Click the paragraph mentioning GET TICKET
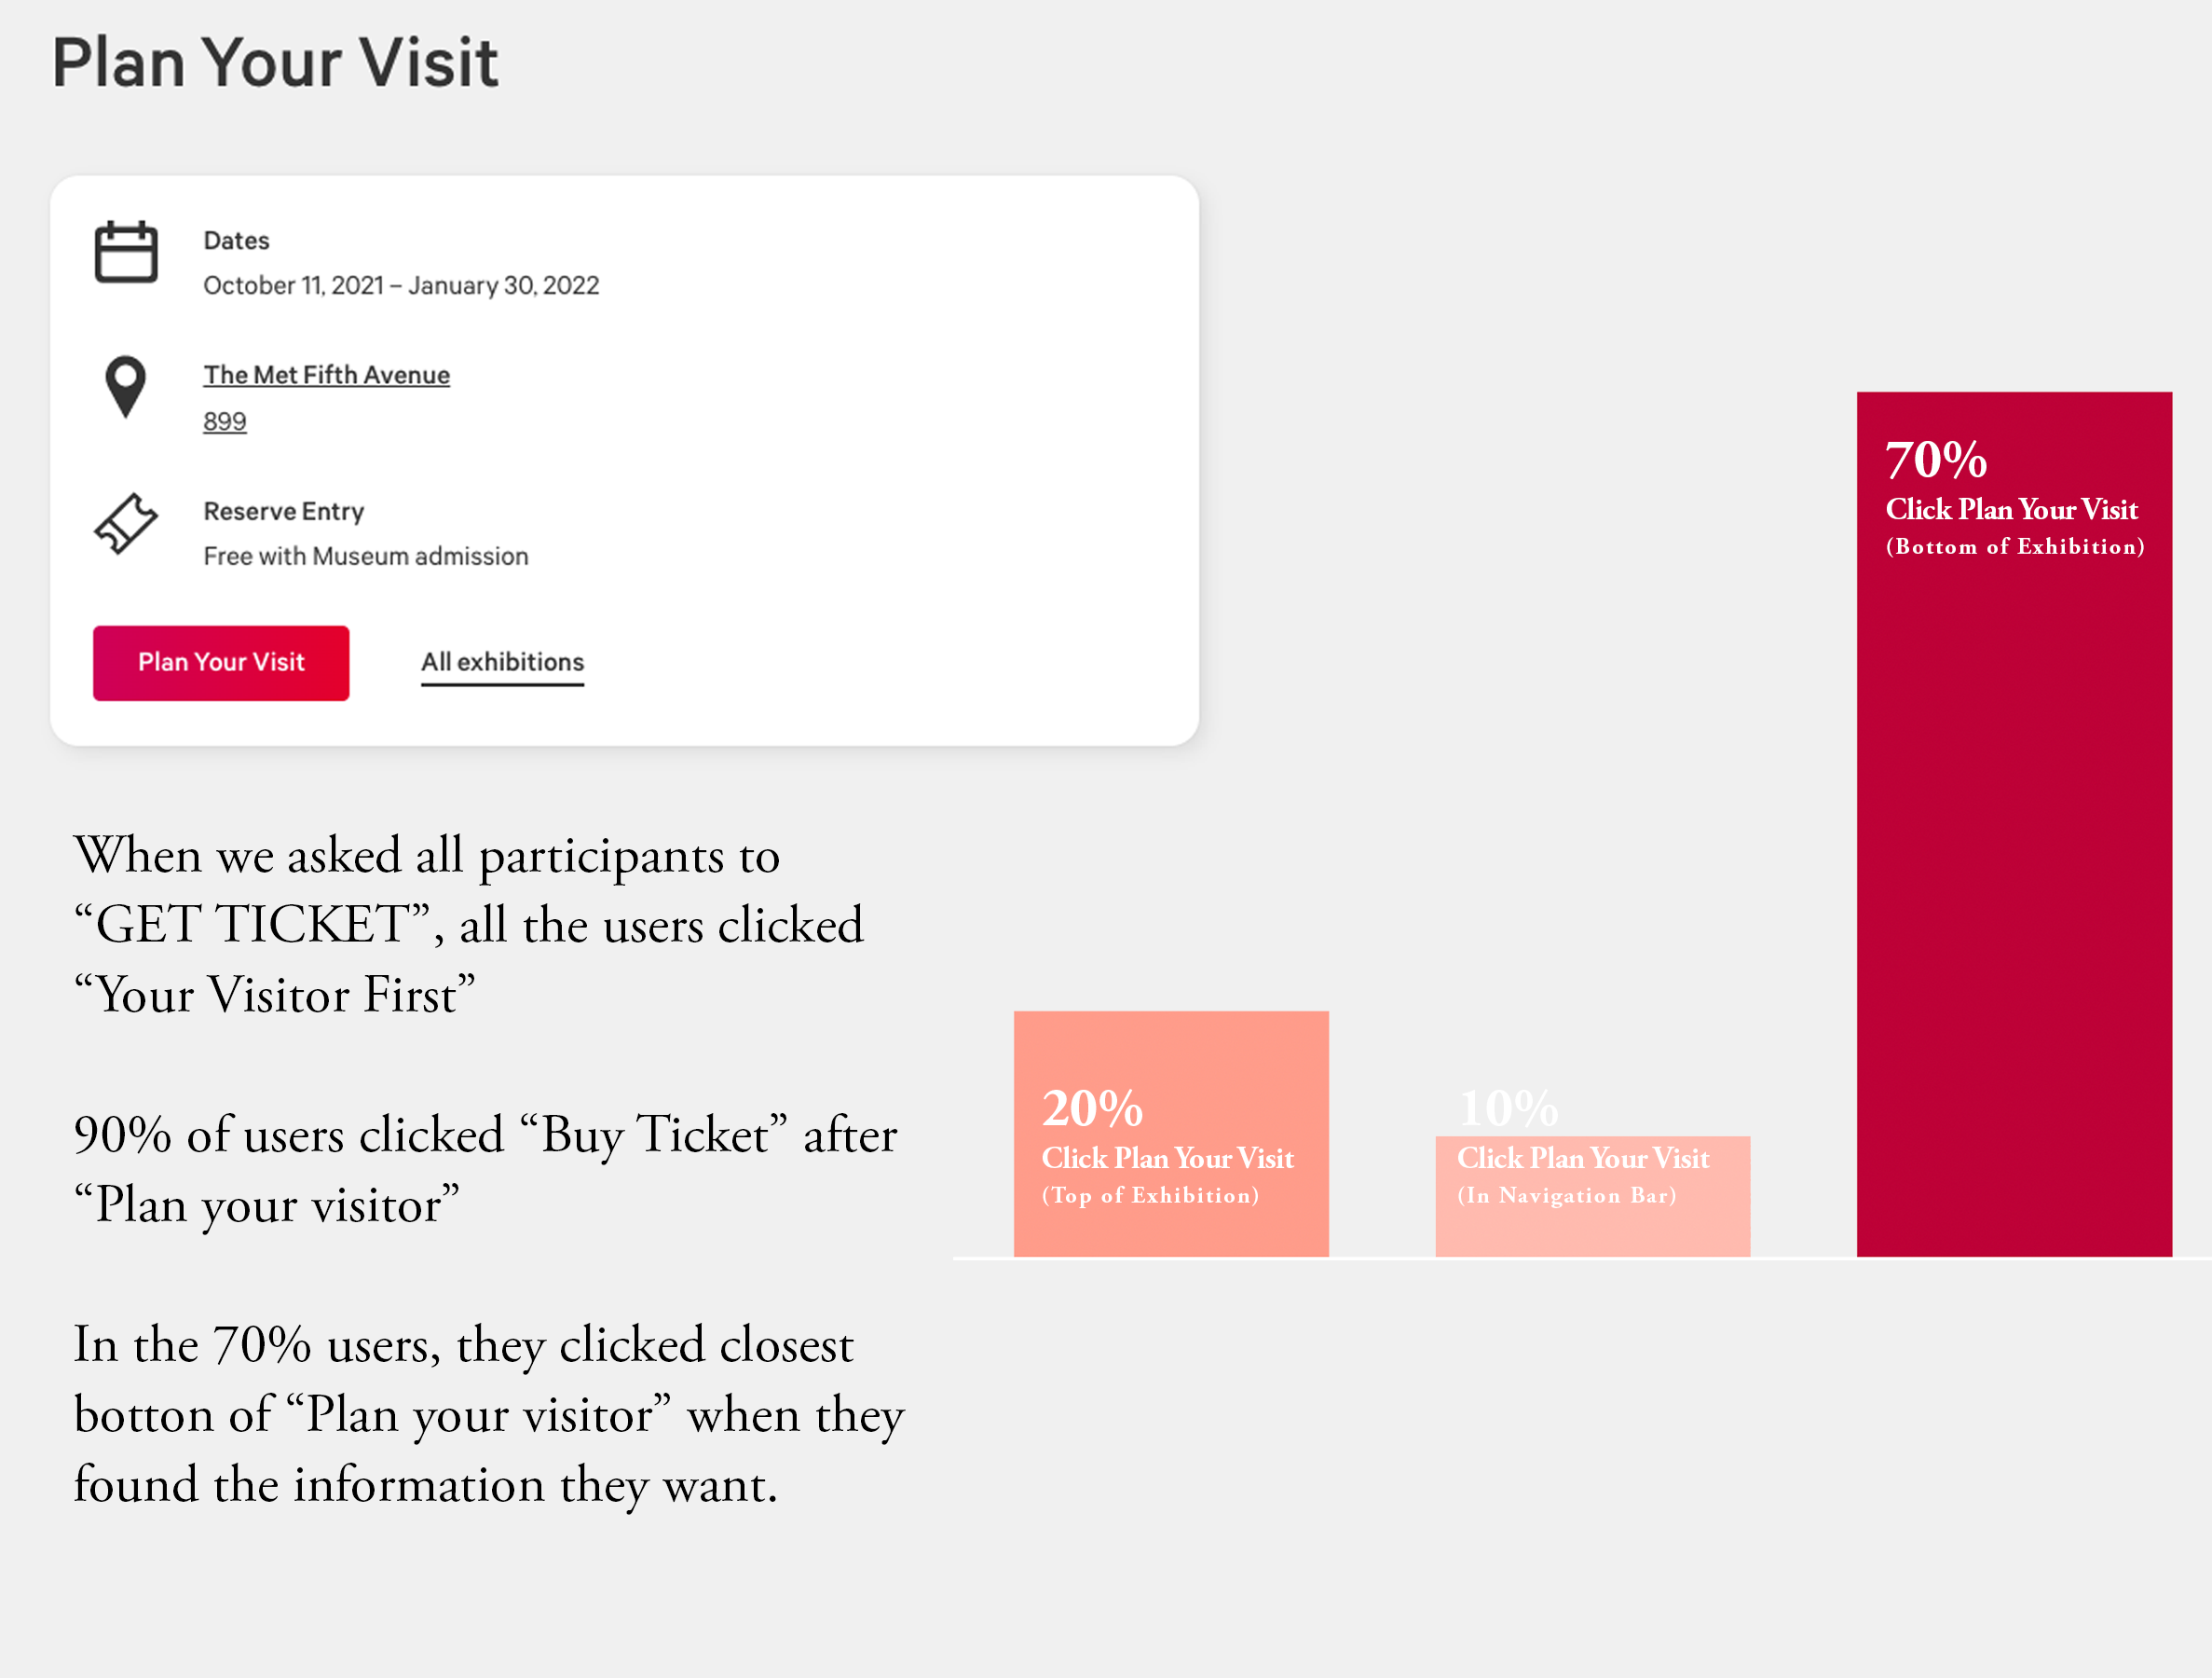Image resolution: width=2212 pixels, height=1678 pixels. point(468,925)
